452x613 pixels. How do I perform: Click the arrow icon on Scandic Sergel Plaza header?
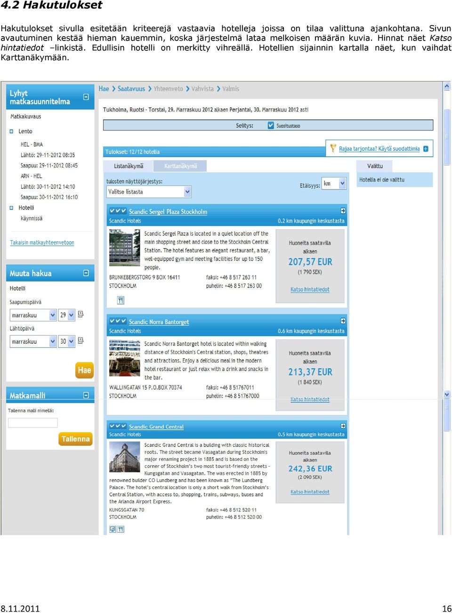(343, 211)
